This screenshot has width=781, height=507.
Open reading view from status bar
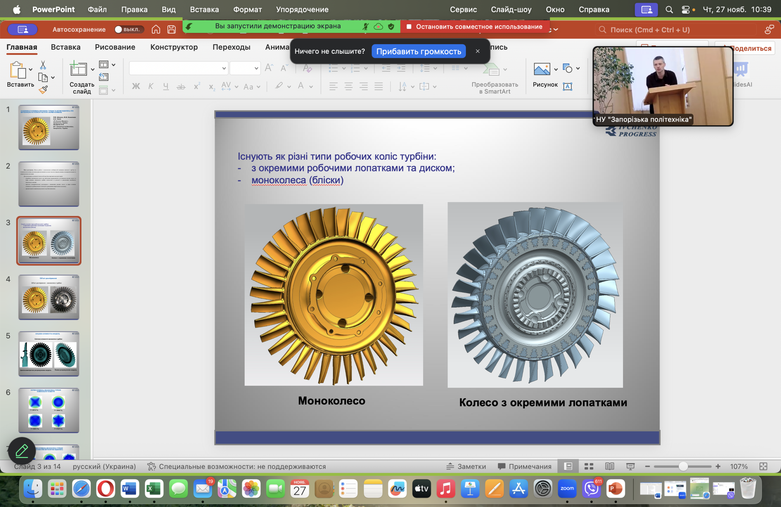[x=609, y=466]
